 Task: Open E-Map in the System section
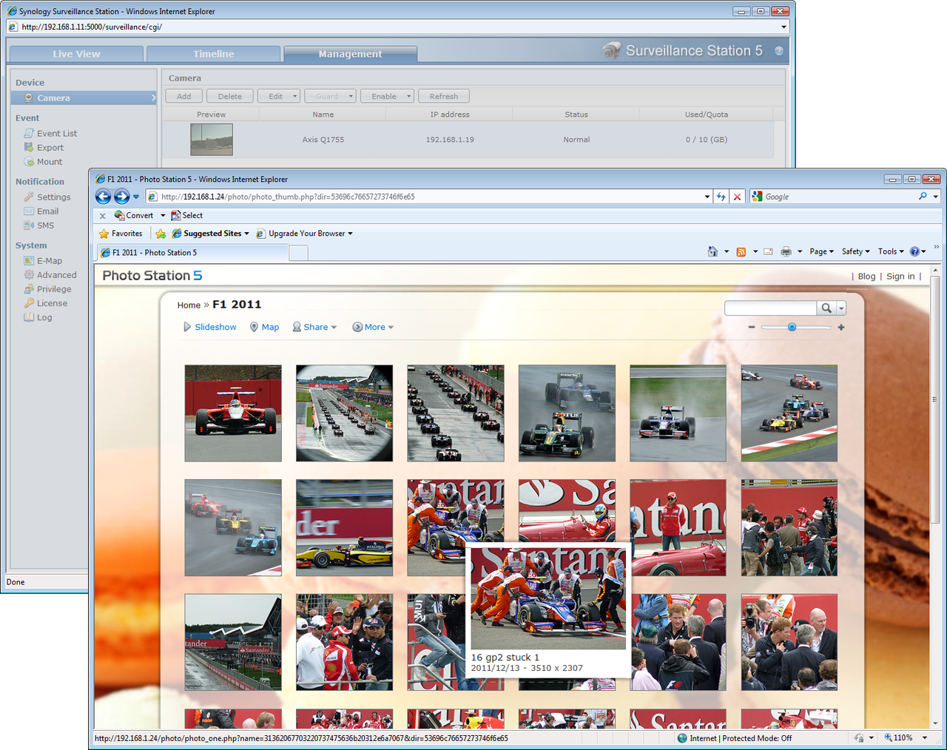click(x=43, y=261)
